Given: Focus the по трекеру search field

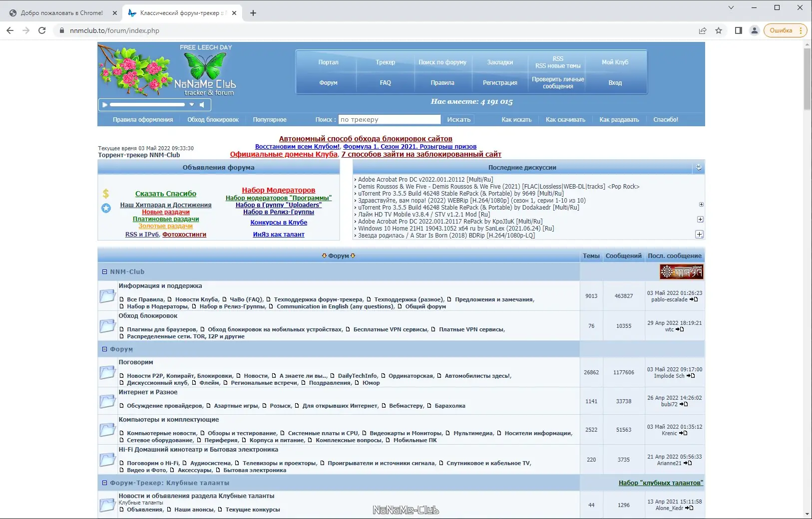Looking at the screenshot, I should pos(390,120).
